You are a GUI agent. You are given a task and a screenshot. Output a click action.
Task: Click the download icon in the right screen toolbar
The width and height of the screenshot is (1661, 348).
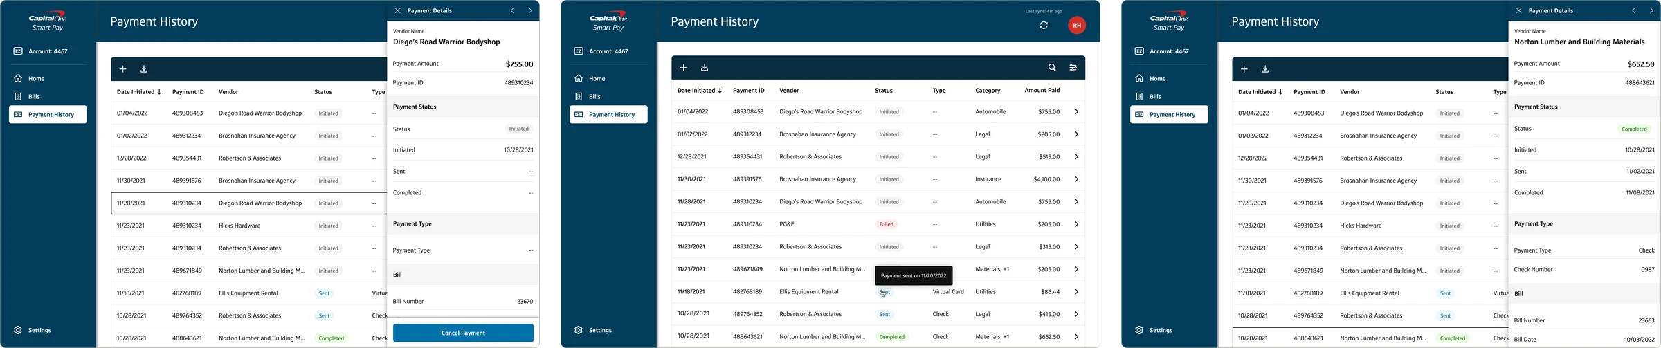click(x=1265, y=69)
